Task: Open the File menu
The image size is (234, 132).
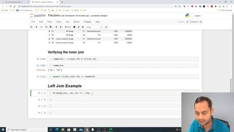Action: (33, 22)
